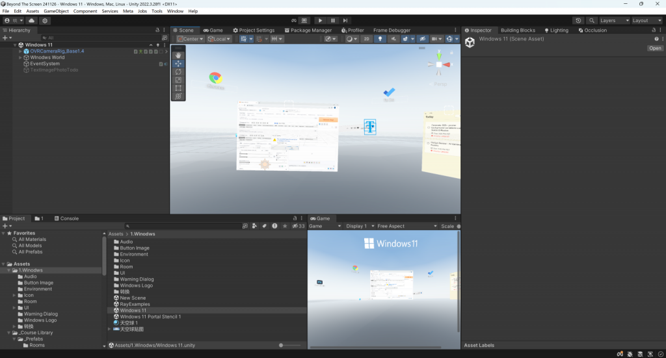Toggle grid snapping in Scene toolbar
666x358 pixels.
(x=259, y=38)
